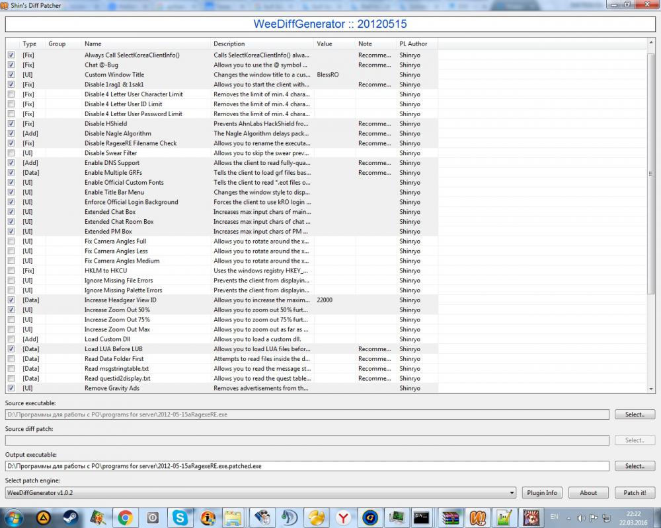661x528 pixels.
Task: Click the Windows Start button
Action: (x=14, y=517)
